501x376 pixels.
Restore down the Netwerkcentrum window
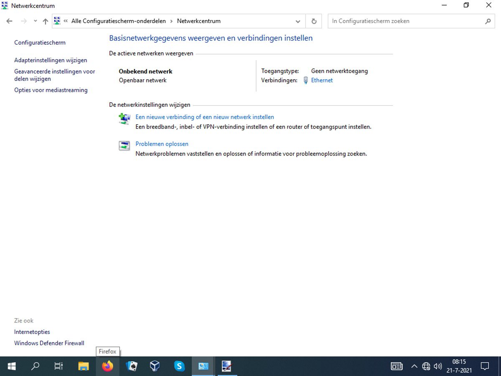pyautogui.click(x=466, y=5)
